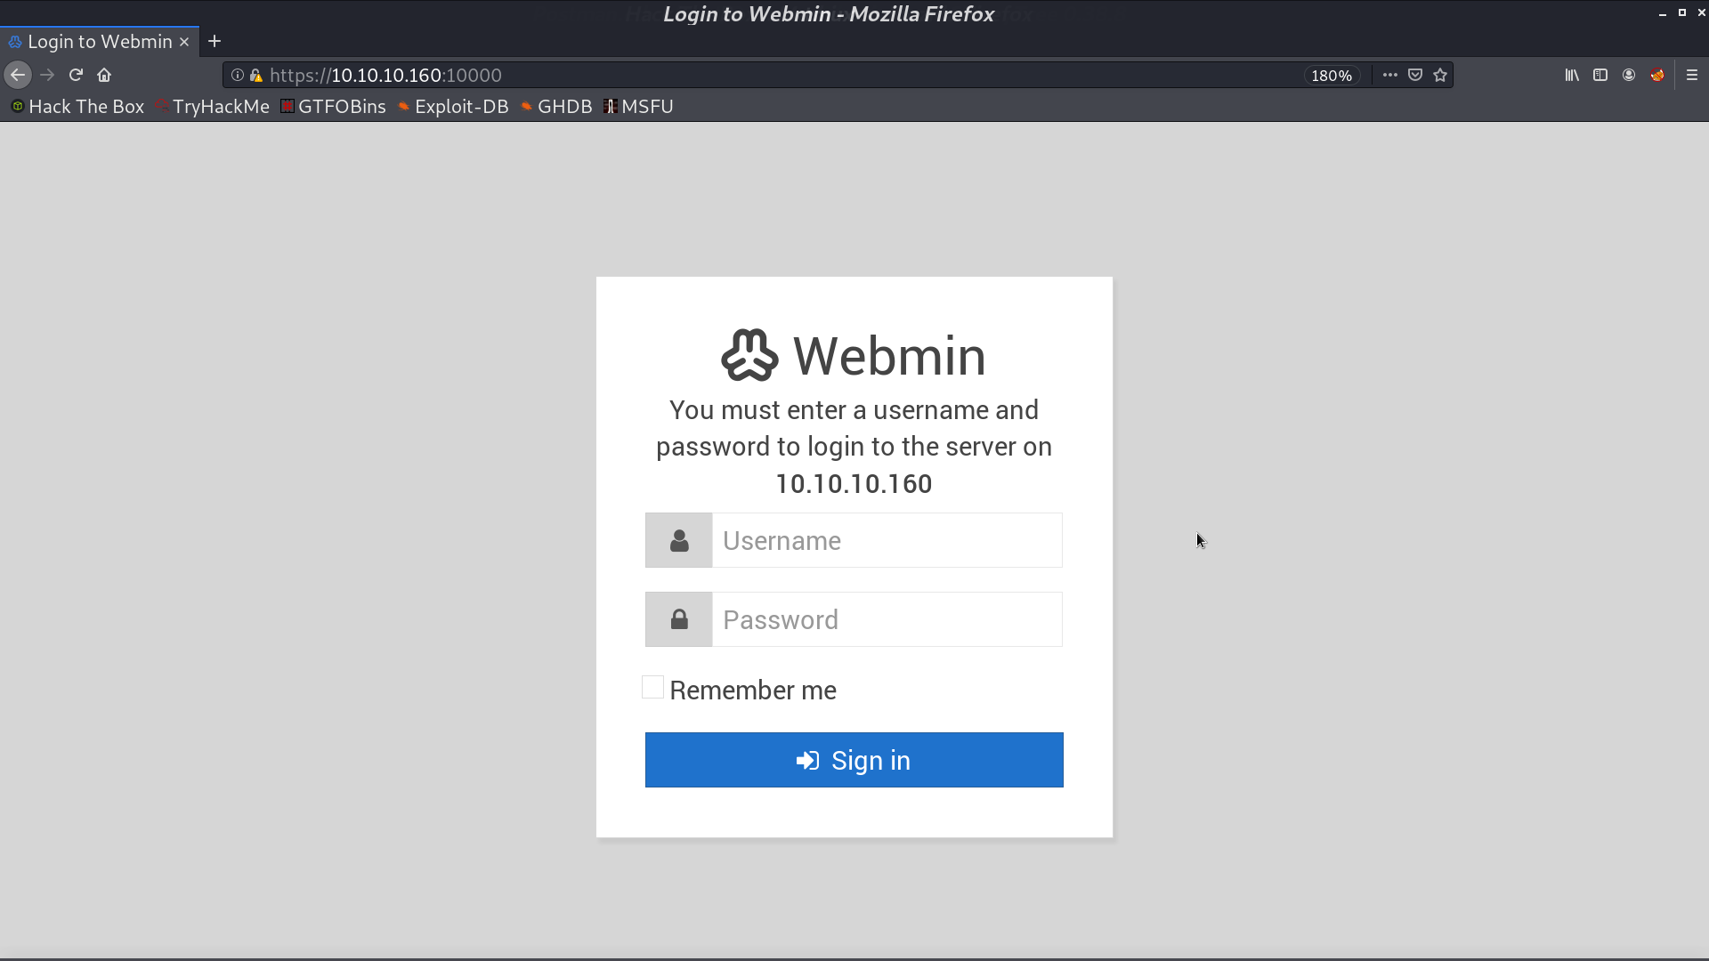Click the lock icon beside Password

(679, 619)
